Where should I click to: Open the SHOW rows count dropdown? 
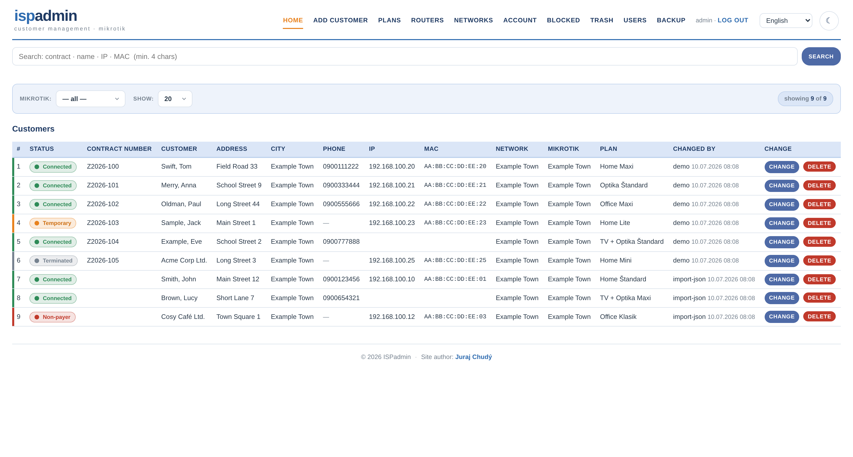tap(175, 99)
